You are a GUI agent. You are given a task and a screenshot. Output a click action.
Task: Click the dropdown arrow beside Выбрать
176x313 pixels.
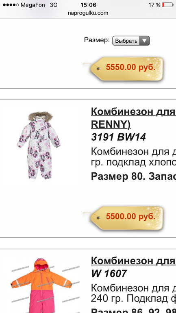[144, 41]
